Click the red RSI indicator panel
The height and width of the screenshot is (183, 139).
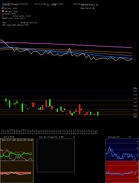pyautogui.click(x=122, y=172)
